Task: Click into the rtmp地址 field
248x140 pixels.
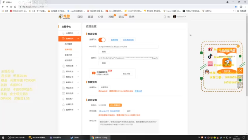Action: pyautogui.click(x=128, y=47)
